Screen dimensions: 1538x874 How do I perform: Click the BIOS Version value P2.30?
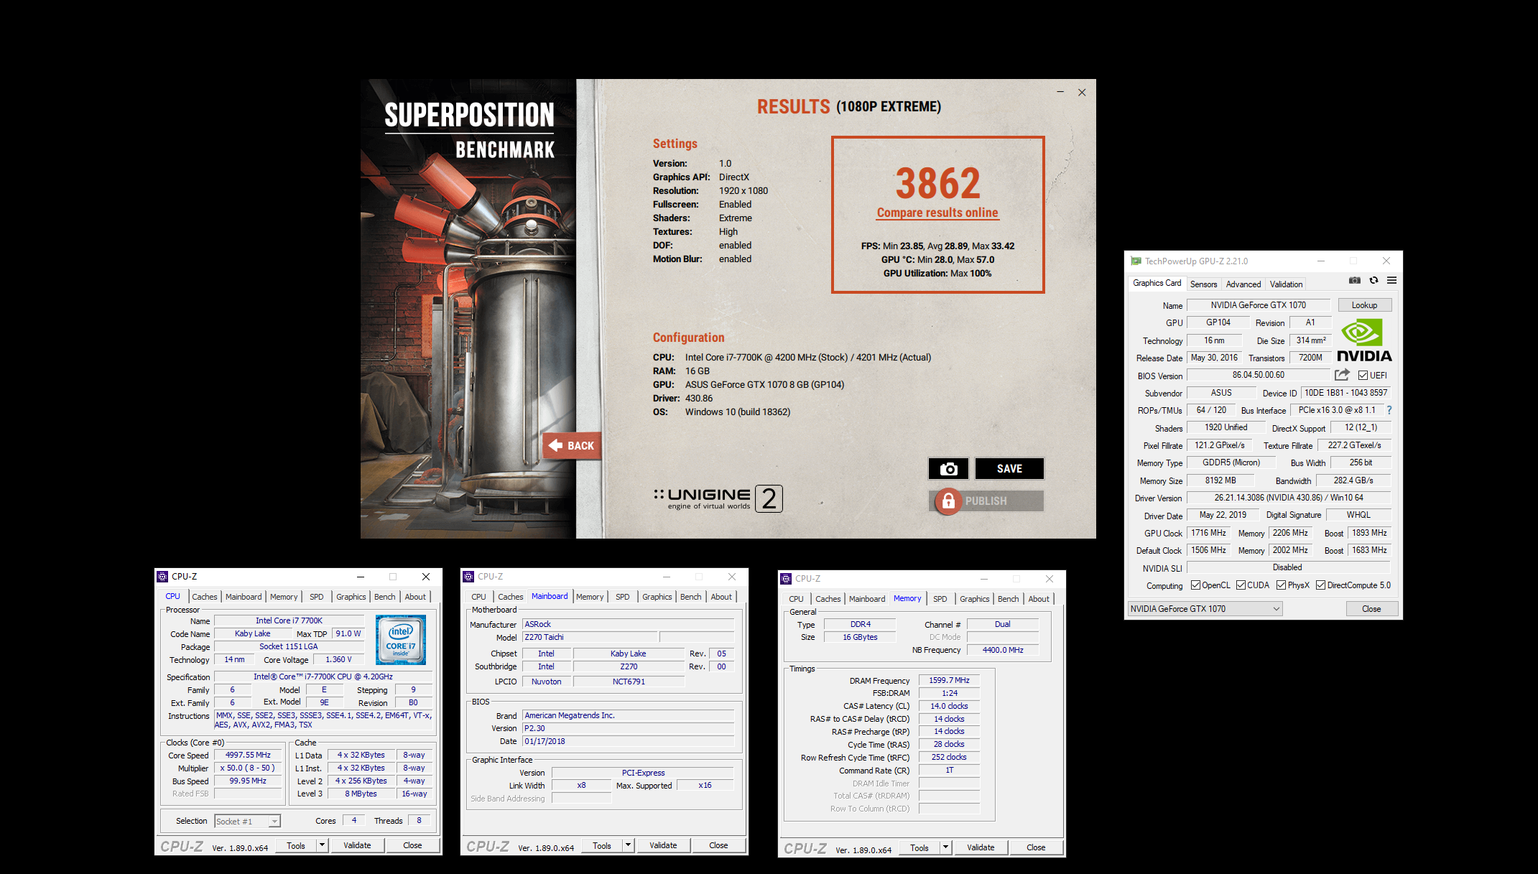[x=629, y=728]
